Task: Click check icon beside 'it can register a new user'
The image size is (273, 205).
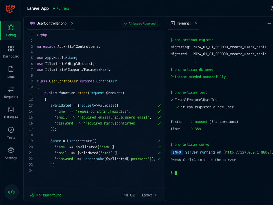Action: (x=178, y=107)
